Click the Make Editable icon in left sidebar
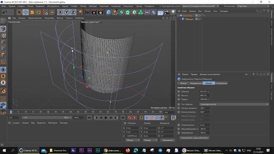 (x=3, y=21)
